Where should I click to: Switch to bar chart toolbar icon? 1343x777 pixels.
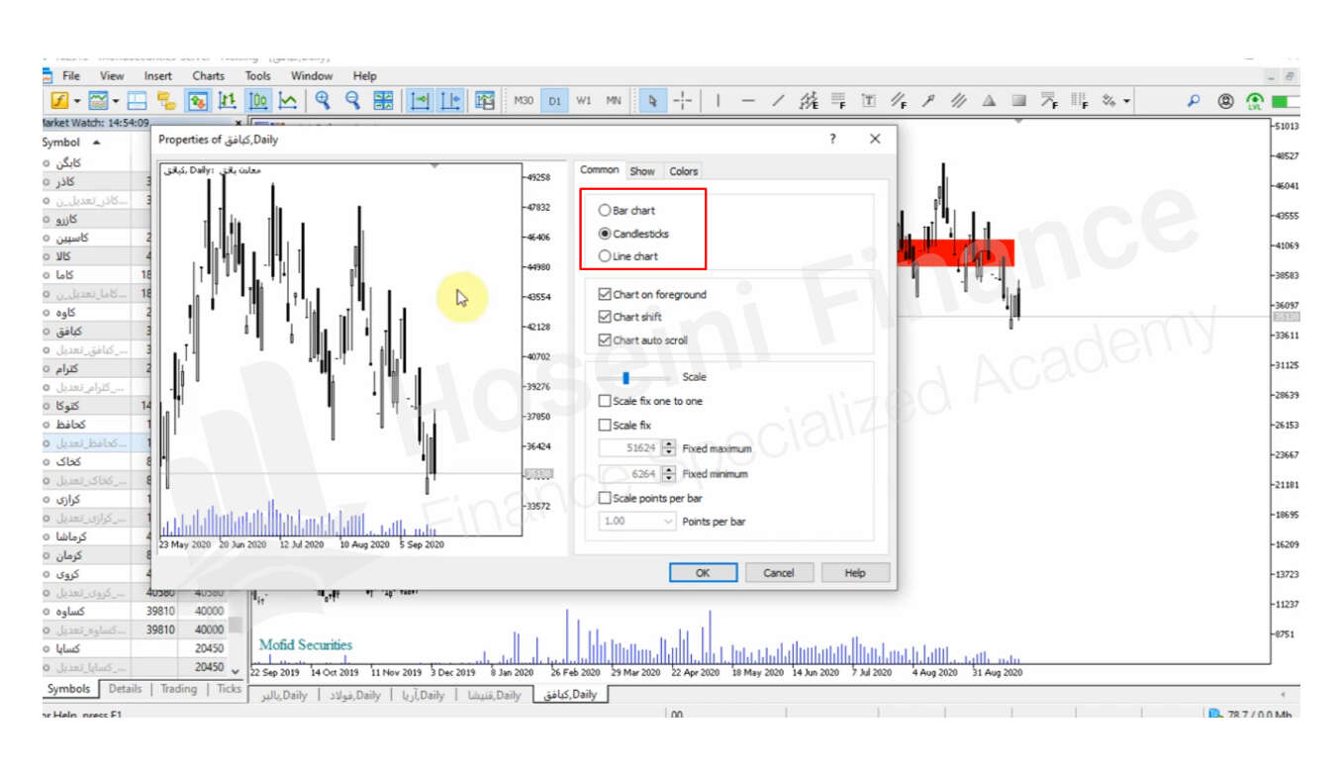click(228, 101)
